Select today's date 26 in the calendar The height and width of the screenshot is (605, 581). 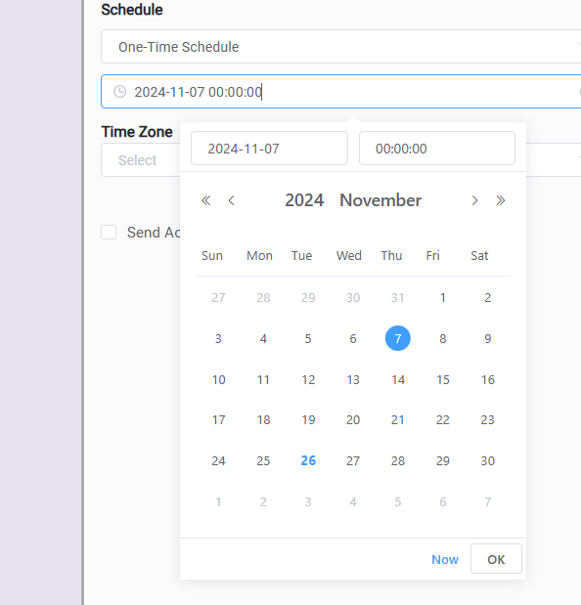point(308,460)
